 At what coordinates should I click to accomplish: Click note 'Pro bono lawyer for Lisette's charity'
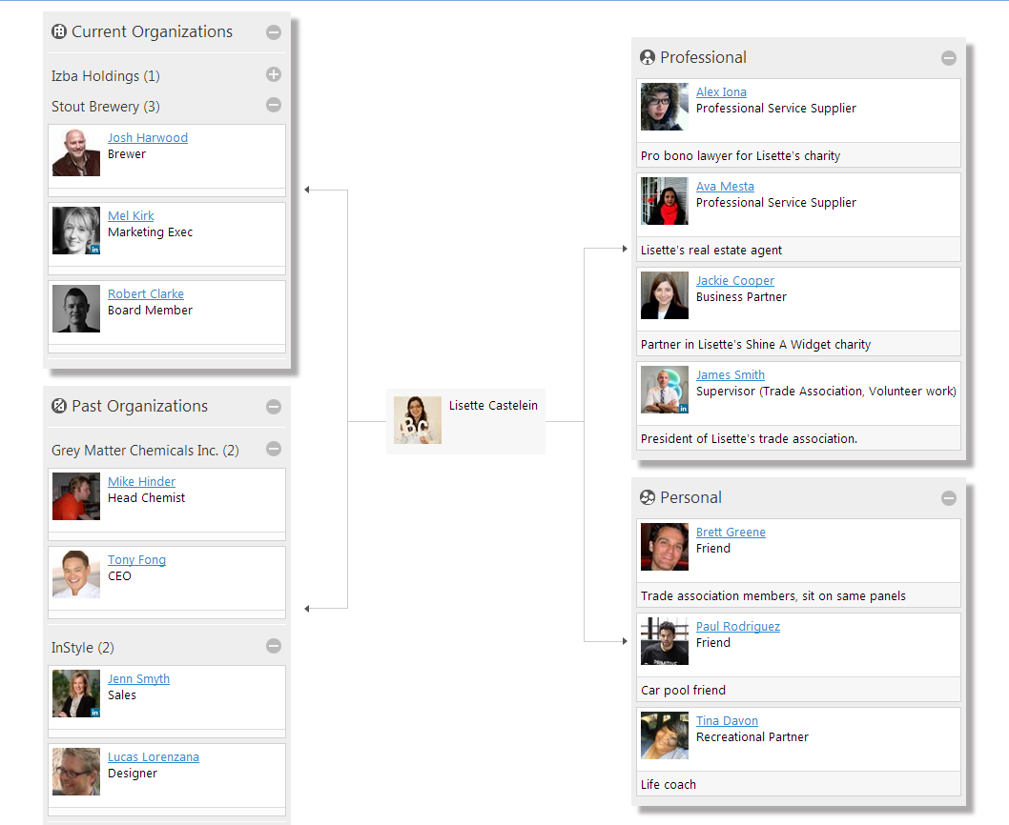click(x=741, y=155)
